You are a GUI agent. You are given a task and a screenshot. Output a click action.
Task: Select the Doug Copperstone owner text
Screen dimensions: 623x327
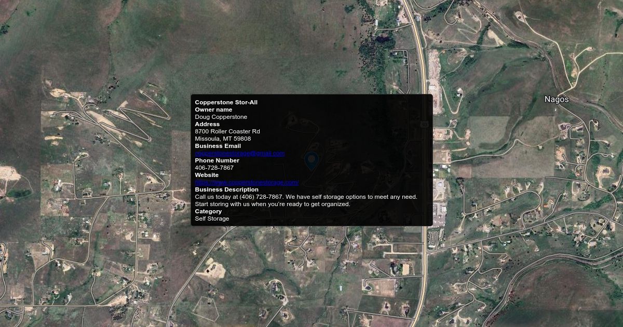221,117
